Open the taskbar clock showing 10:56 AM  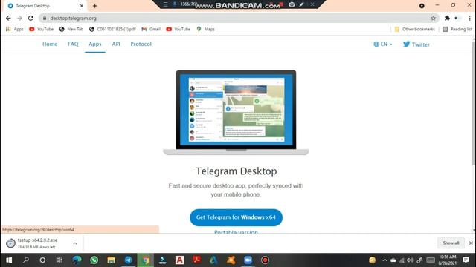point(448,260)
